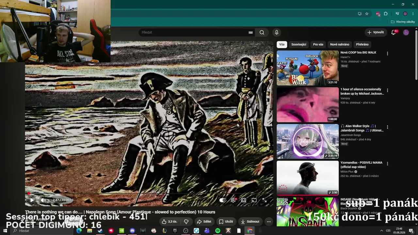This screenshot has height=235, width=418.
Task: Open the Yzomandias PODIVEJ MAMA thumbnail
Action: (308, 178)
